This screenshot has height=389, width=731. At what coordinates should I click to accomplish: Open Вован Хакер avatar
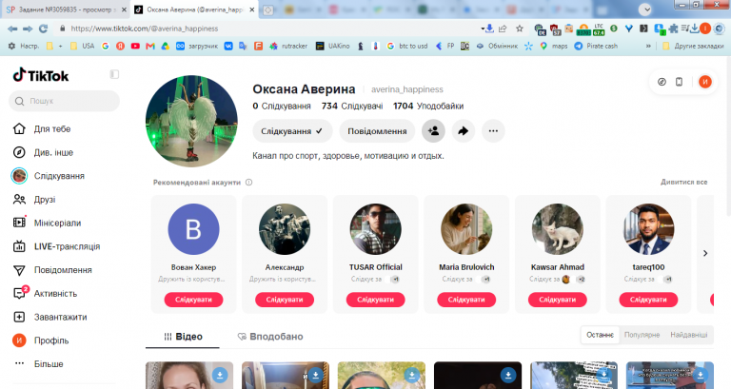coord(193,229)
